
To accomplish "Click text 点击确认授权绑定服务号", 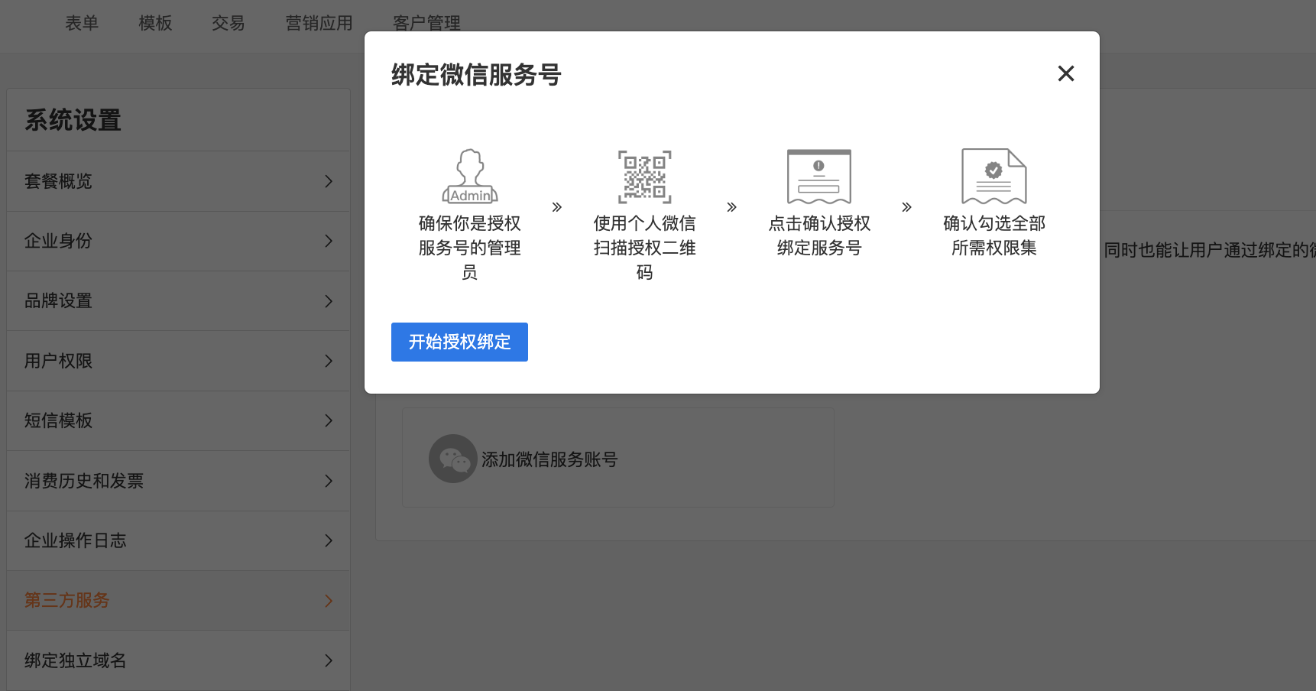I will point(819,235).
